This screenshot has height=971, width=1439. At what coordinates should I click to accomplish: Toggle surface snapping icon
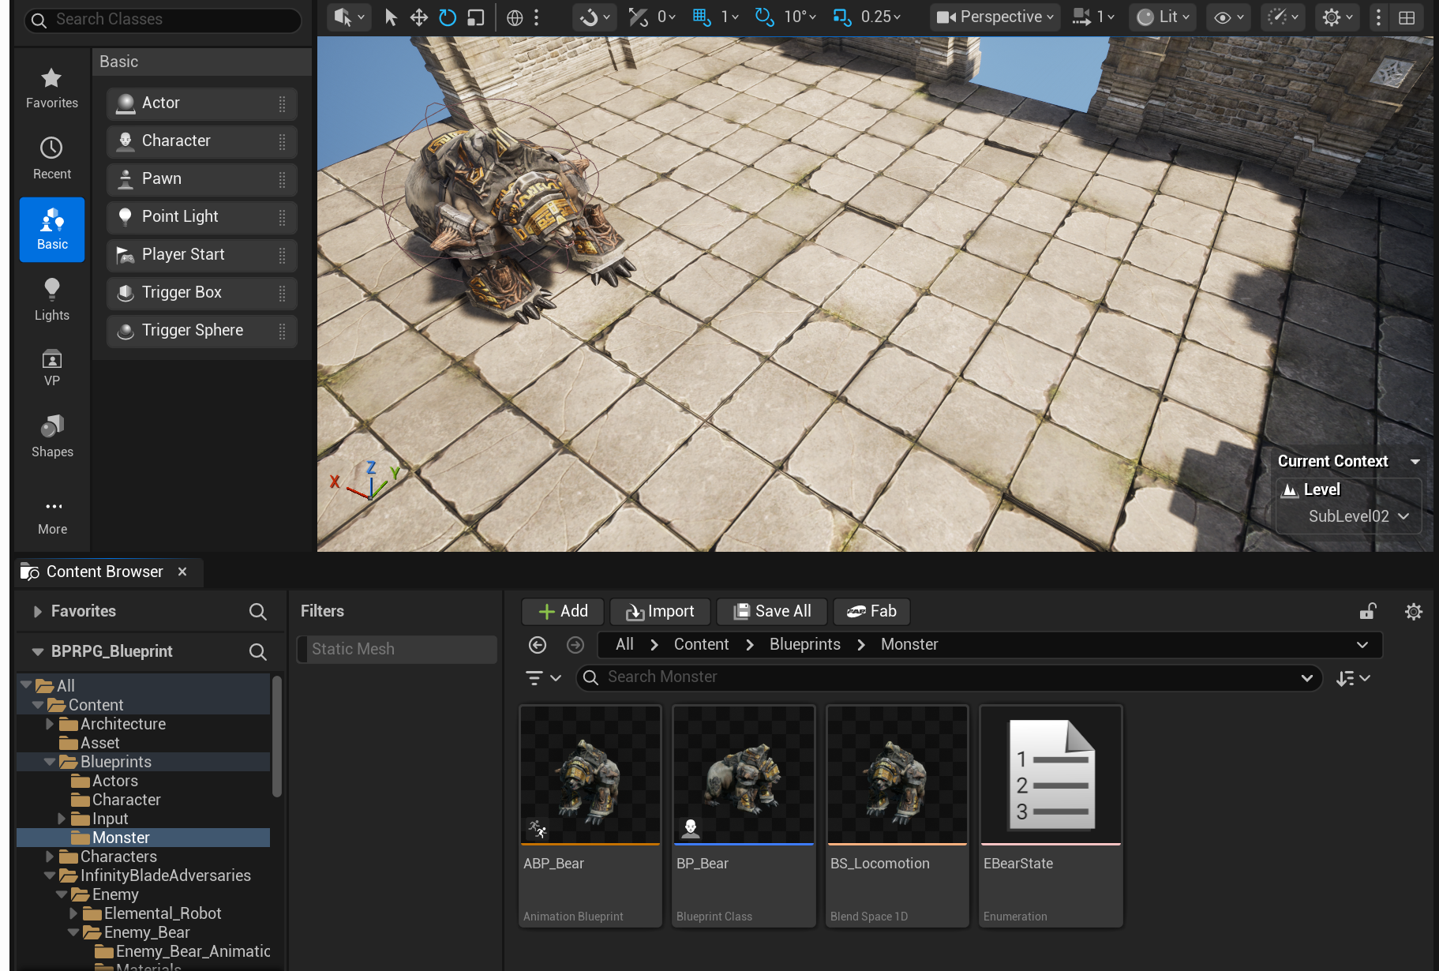click(638, 17)
